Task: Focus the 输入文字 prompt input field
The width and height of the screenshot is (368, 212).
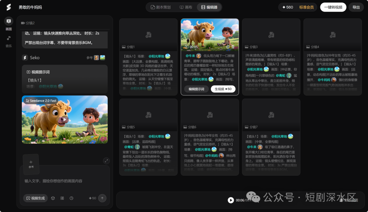Action: click(64, 181)
